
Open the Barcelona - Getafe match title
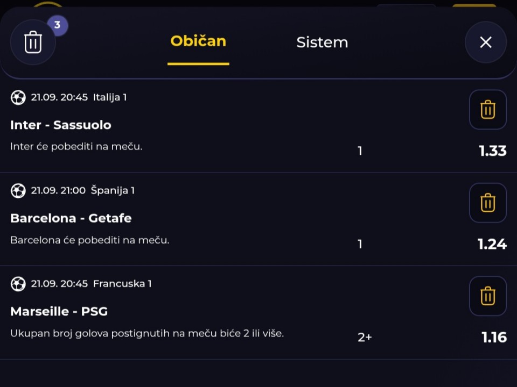[x=71, y=218]
